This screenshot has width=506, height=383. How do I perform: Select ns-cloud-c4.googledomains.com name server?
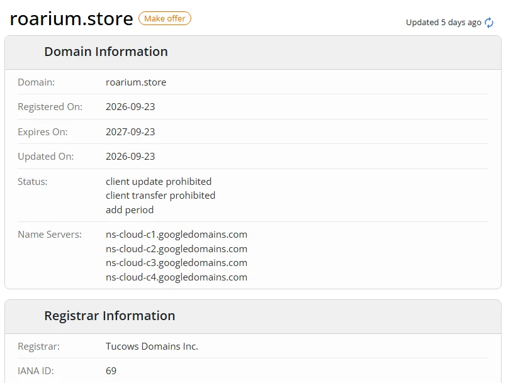tap(176, 277)
